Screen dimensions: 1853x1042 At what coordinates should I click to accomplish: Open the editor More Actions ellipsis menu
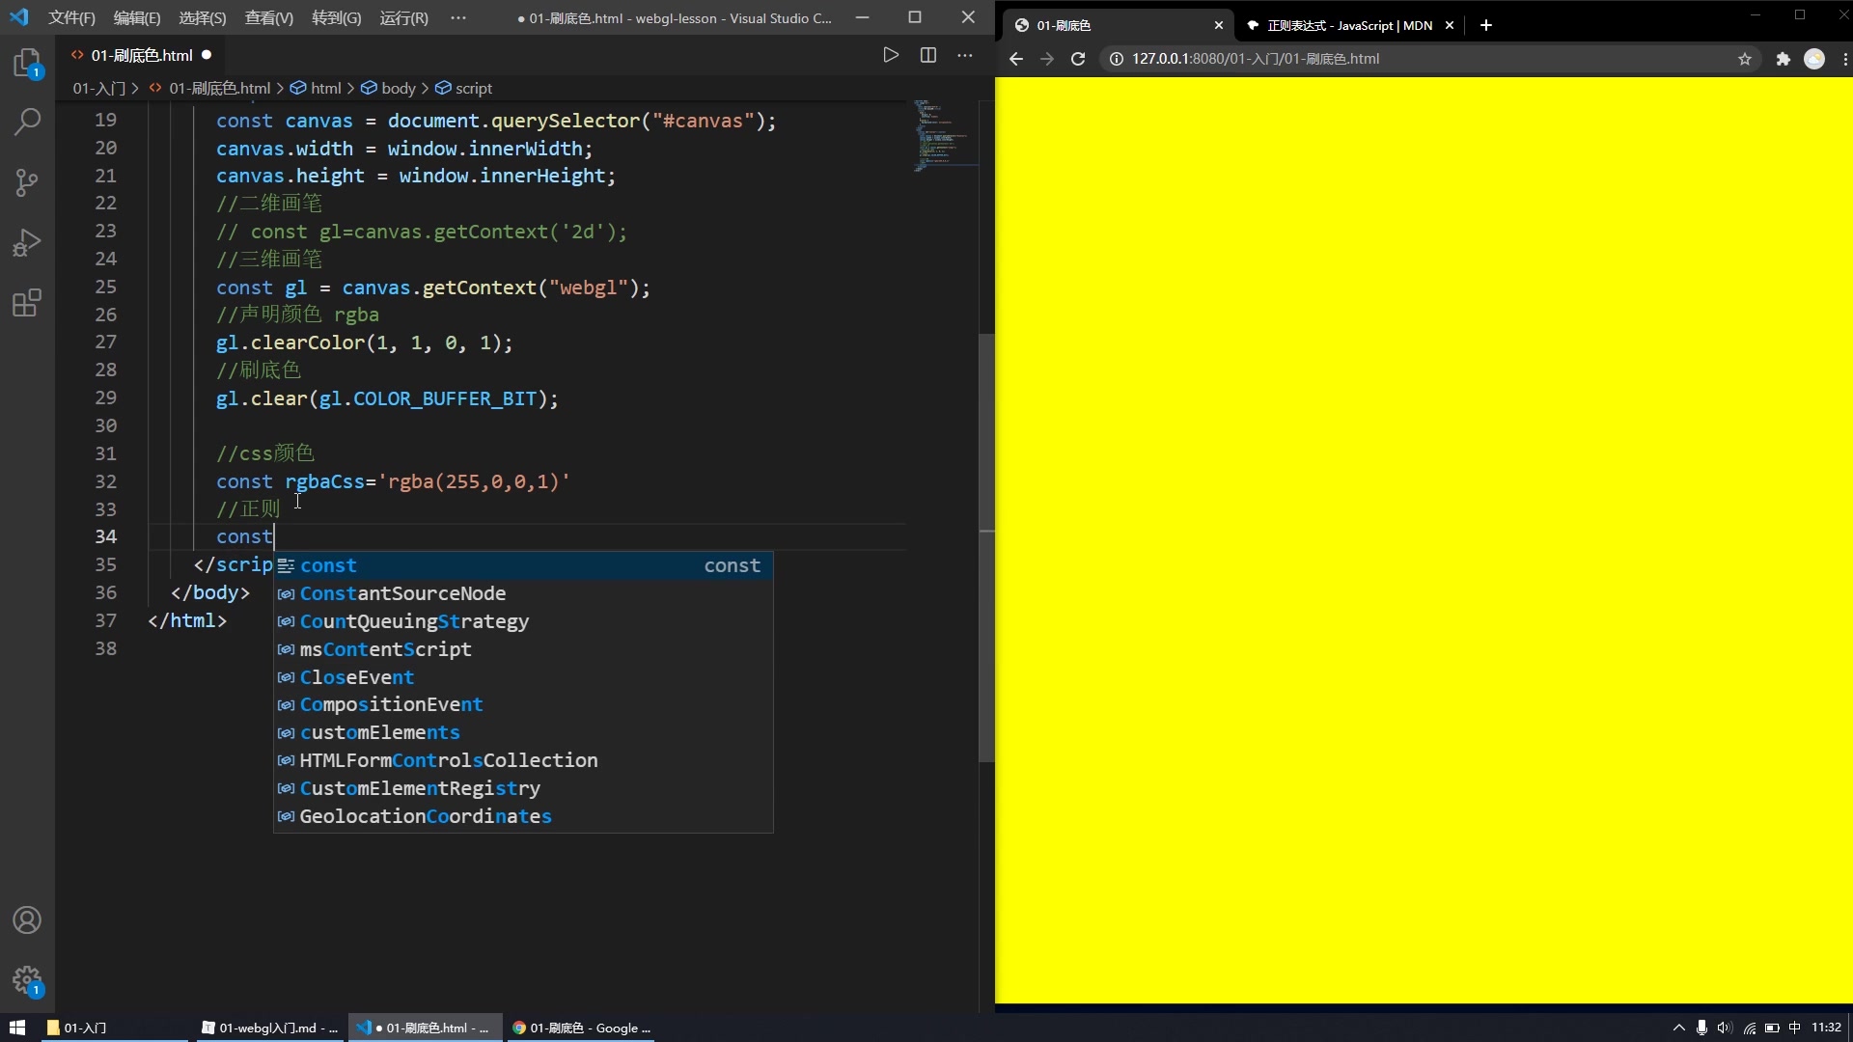click(x=965, y=55)
